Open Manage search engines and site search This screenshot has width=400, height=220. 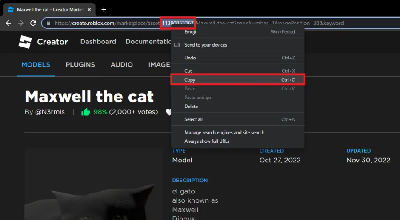pyautogui.click(x=237, y=133)
